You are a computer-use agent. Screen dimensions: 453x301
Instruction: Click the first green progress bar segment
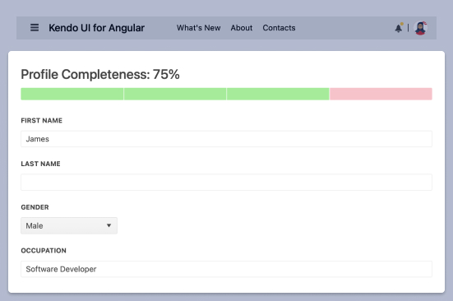(x=72, y=94)
